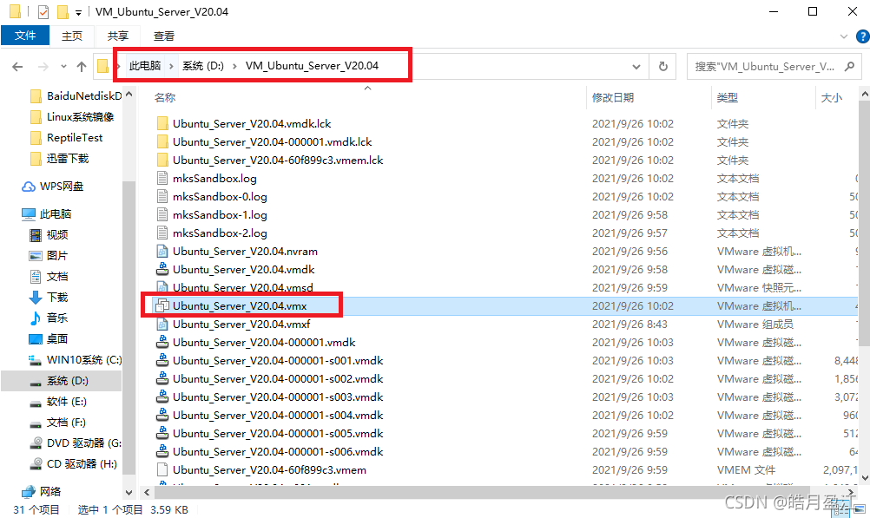Open 视频 library icon in sidebar
The height and width of the screenshot is (518, 870).
[x=36, y=235]
